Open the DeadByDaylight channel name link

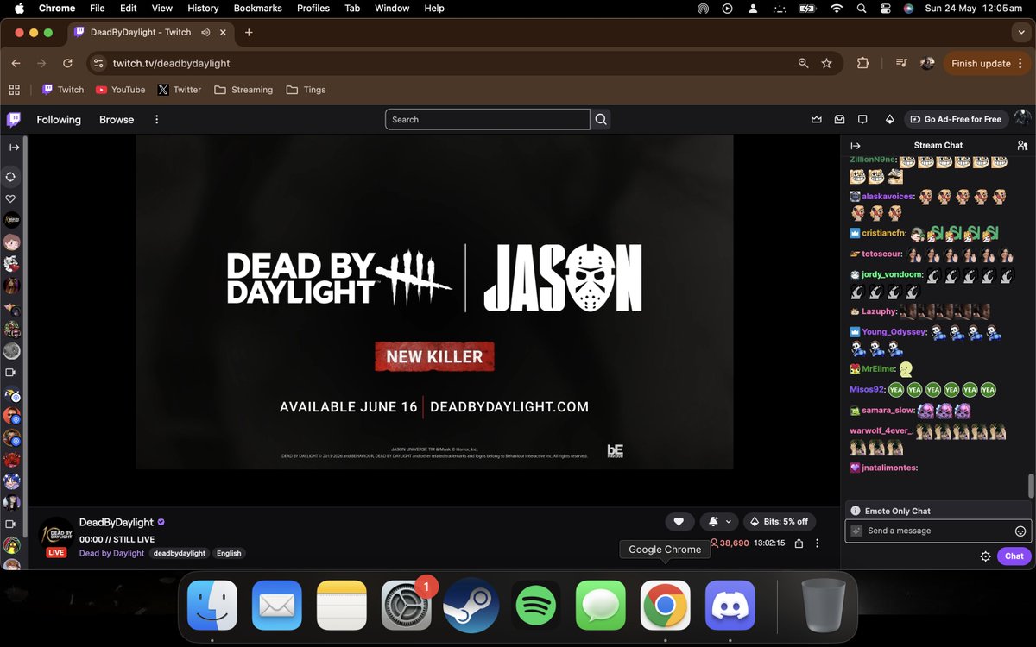pyautogui.click(x=117, y=522)
